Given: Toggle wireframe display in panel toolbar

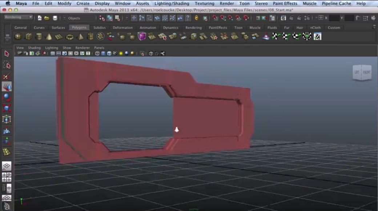Looking at the screenshot, I should (x=97, y=53).
